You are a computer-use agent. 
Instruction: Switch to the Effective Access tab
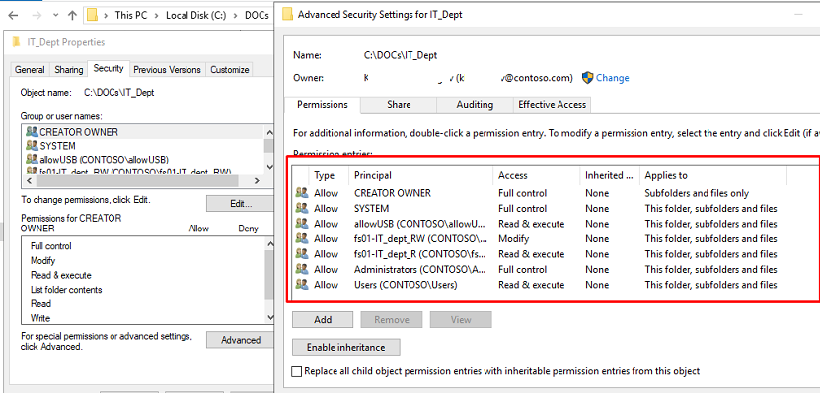pyautogui.click(x=553, y=105)
